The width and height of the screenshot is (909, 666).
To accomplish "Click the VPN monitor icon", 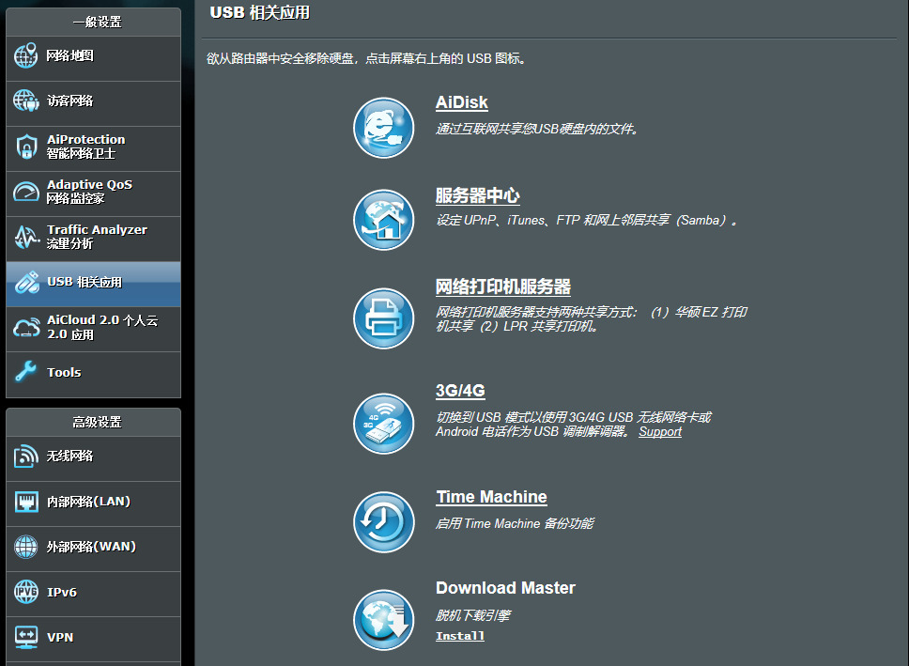I will [26, 637].
